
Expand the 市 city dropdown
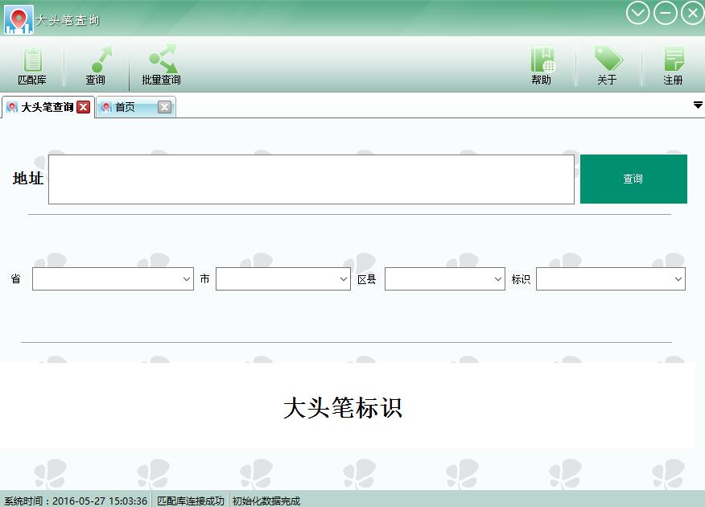[282, 278]
